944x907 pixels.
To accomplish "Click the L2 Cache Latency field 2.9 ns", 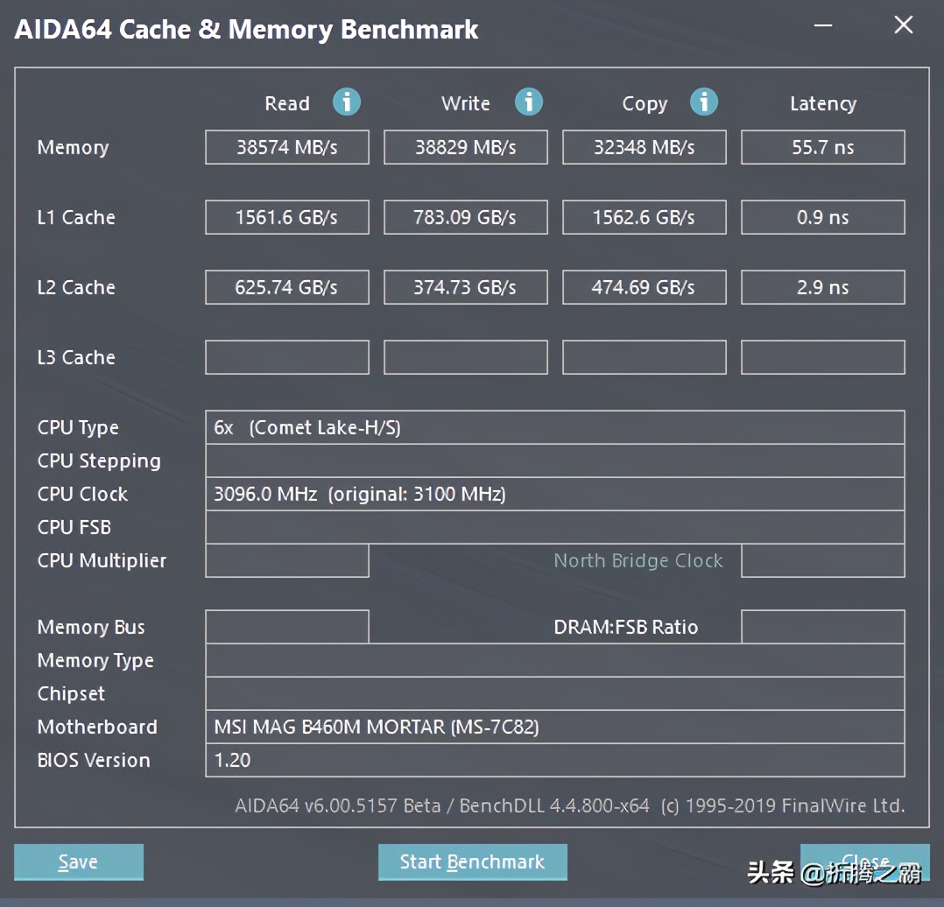I will 822,287.
